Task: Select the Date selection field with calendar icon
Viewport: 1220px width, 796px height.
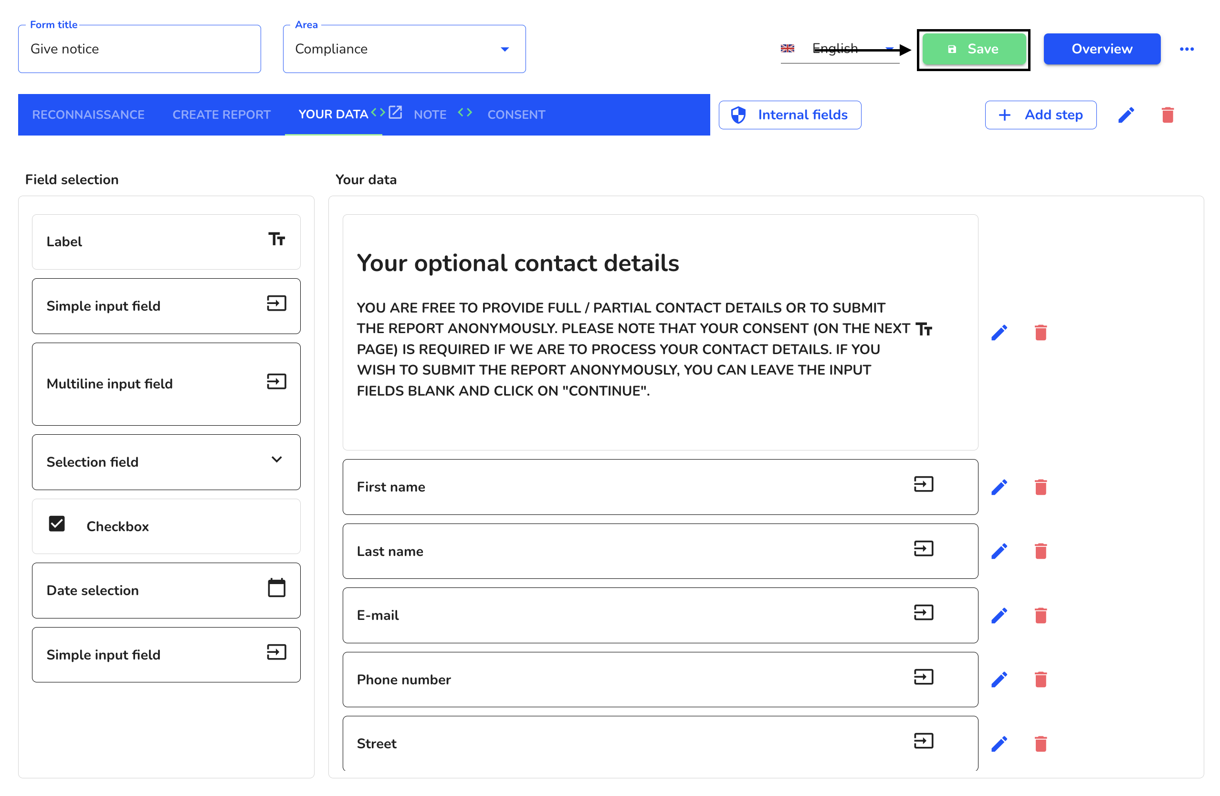Action: 166,590
